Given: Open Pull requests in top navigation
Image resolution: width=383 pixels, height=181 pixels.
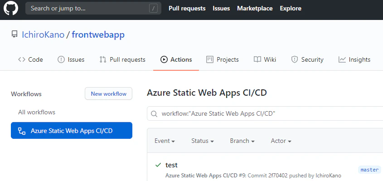Looking at the screenshot, I should pyautogui.click(x=187, y=8).
